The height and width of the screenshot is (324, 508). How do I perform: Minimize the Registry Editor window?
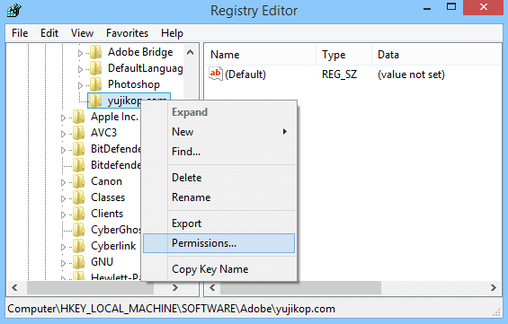pos(427,8)
